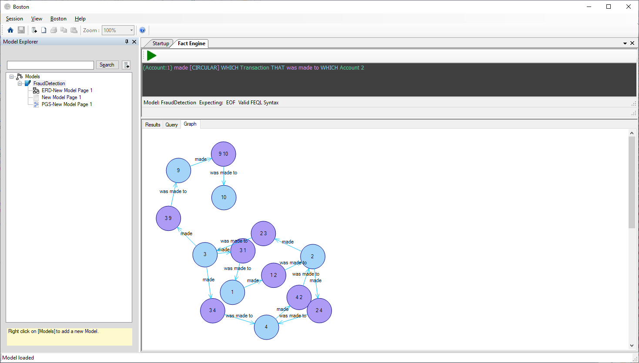The height and width of the screenshot is (363, 639).
Task: Click the graph scroll down arrow
Action: click(632, 346)
